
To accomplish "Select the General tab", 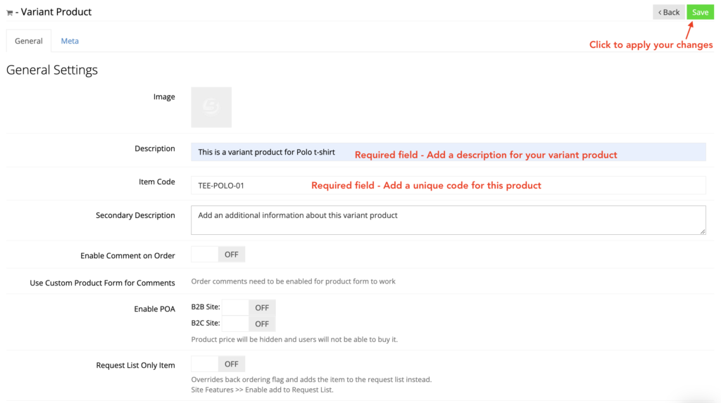I will 29,41.
